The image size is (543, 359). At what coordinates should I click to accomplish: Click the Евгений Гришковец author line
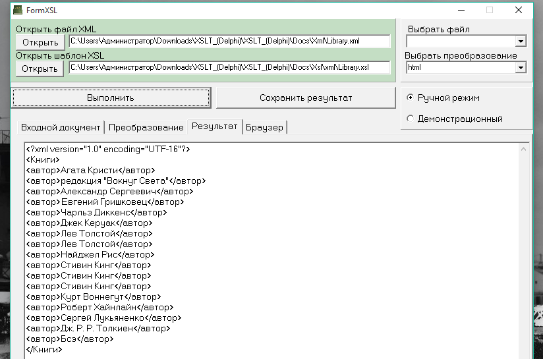tap(105, 202)
